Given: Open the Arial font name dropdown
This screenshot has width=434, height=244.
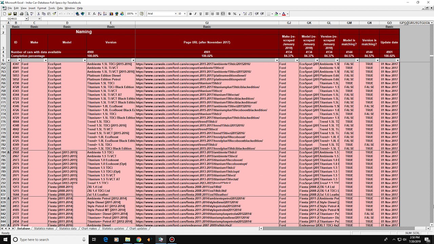Looking at the screenshot, I should click(176, 14).
